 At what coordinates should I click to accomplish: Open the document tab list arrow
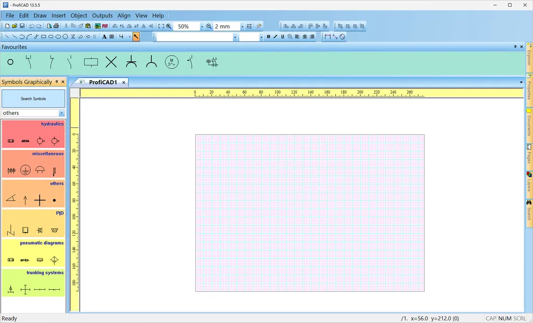(521, 82)
